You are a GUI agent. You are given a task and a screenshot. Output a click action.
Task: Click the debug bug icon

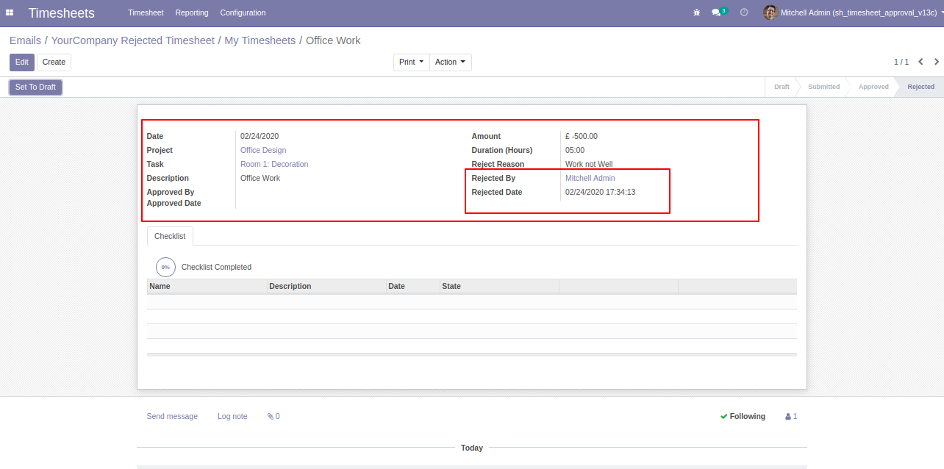696,12
